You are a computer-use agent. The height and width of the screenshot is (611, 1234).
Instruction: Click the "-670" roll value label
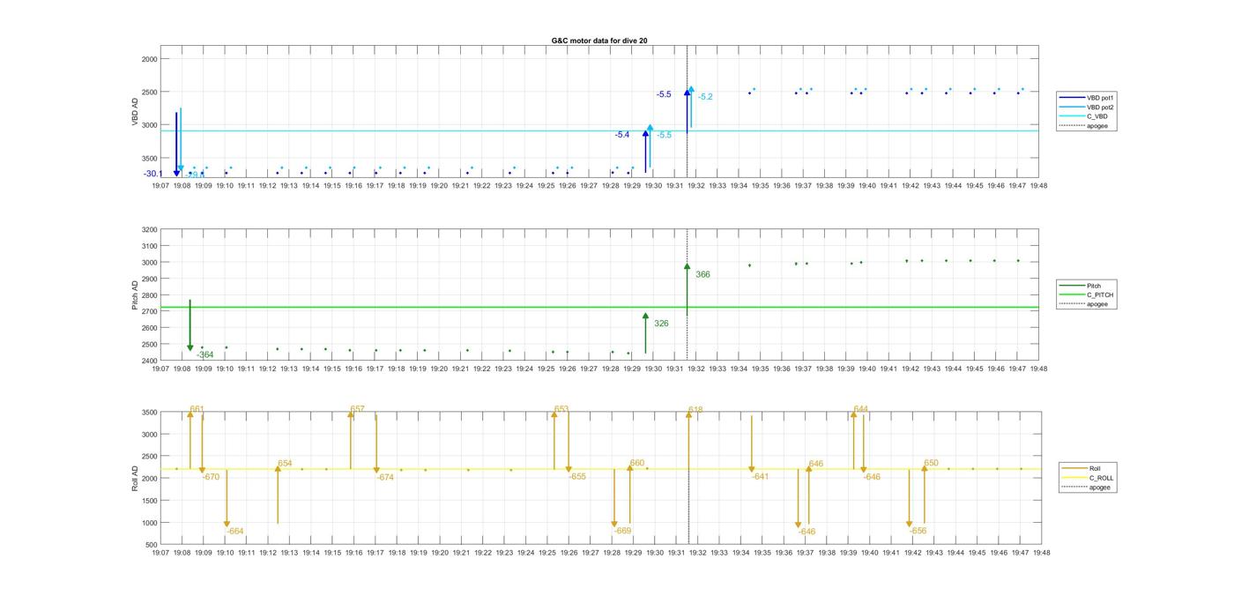click(x=211, y=477)
